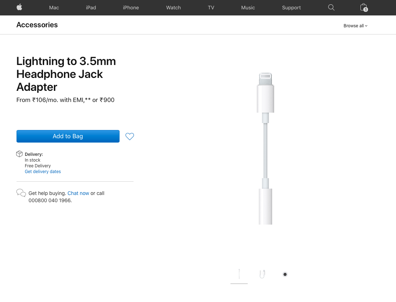Click the delivery box icon
396x302 pixels.
click(x=19, y=154)
